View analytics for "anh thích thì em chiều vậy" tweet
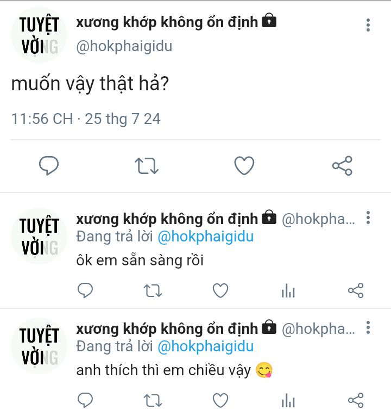This screenshot has width=391, height=416. tap(288, 401)
